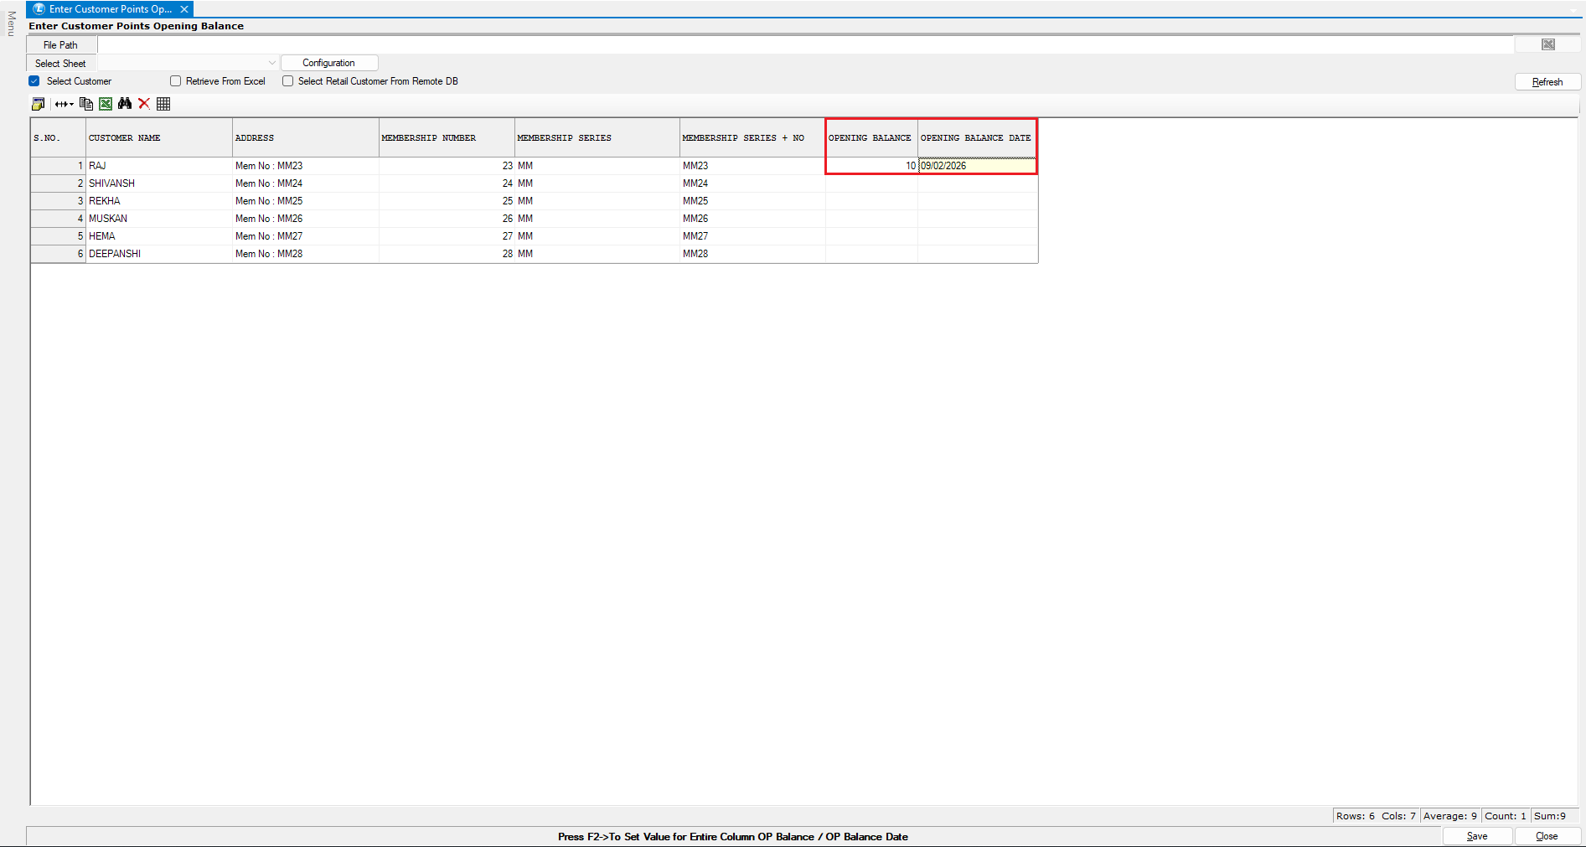Uncheck the Select Customer checkbox
The image size is (1586, 847).
[34, 81]
